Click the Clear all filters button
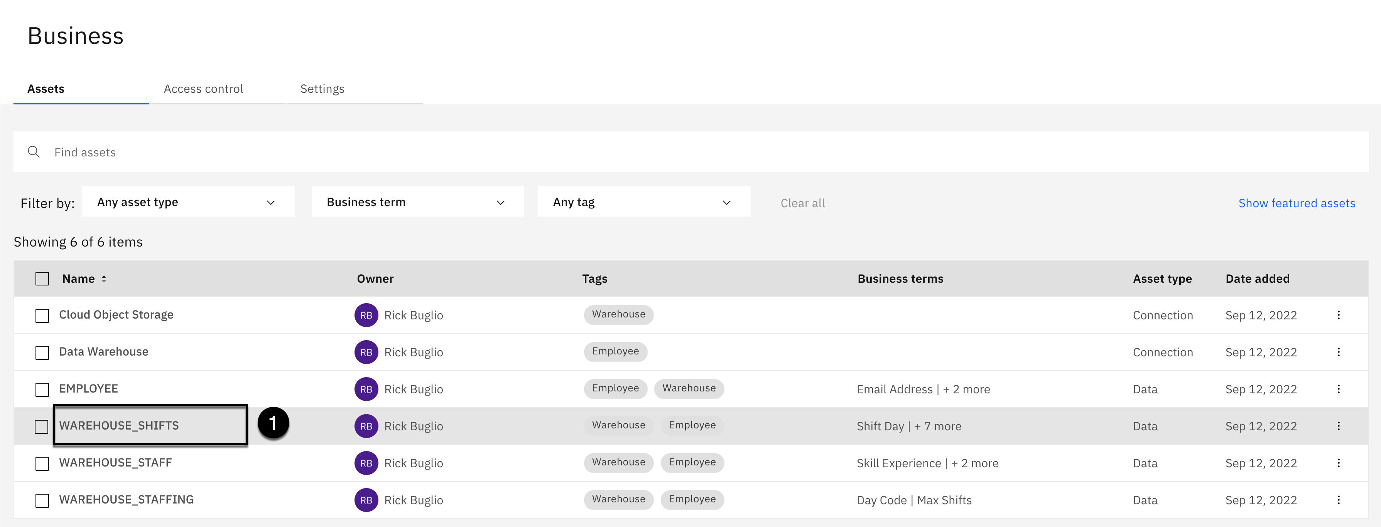This screenshot has width=1381, height=527. click(x=802, y=203)
